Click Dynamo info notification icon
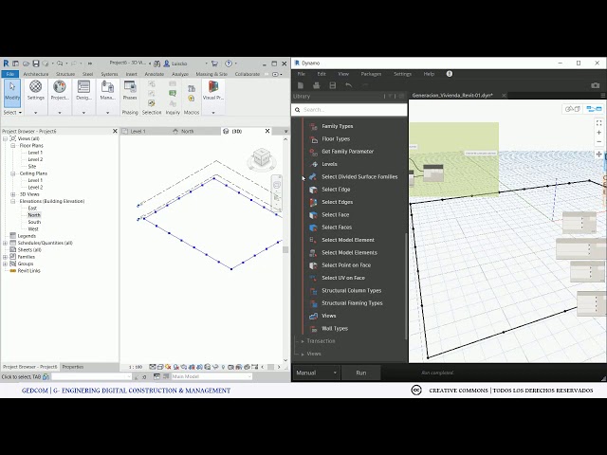This screenshot has height=455, width=607. pos(449,74)
